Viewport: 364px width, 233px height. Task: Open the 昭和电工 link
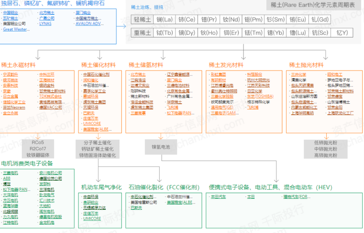[x=335, y=75]
